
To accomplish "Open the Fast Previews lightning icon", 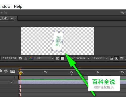I will click(116, 58).
